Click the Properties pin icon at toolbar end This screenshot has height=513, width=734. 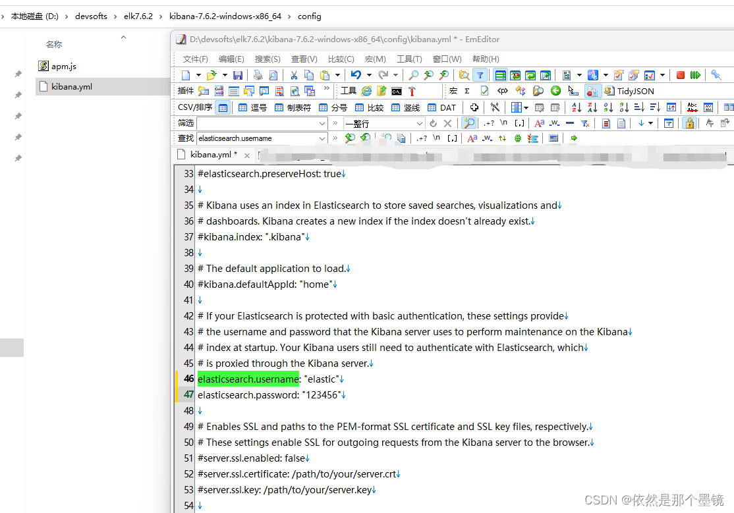pyautogui.click(x=716, y=75)
